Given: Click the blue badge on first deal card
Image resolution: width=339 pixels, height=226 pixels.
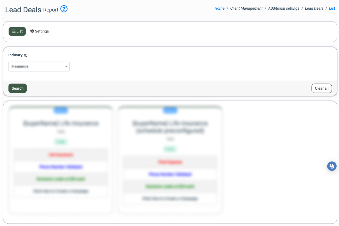Looking at the screenshot, I should [x=61, y=110].
